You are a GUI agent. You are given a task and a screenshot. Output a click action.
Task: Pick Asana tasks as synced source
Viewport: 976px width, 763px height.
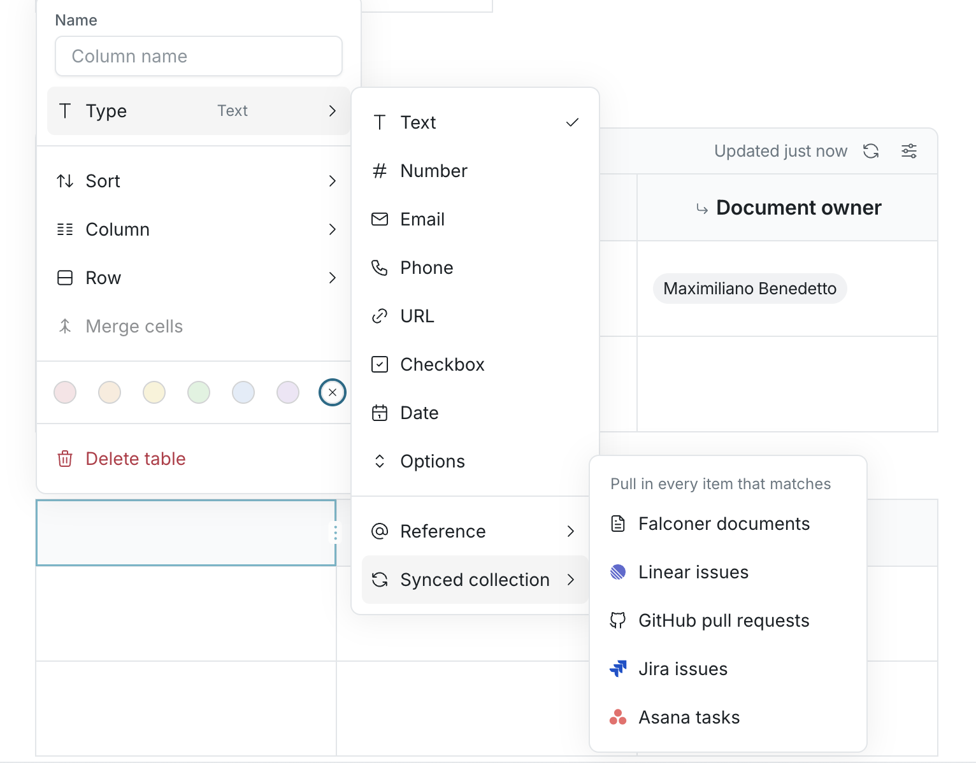(x=728, y=717)
